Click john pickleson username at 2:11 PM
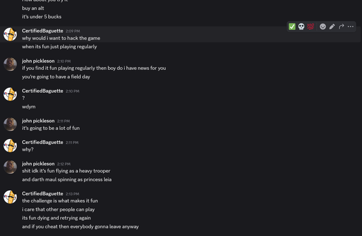The image size is (362, 236). tap(39, 121)
